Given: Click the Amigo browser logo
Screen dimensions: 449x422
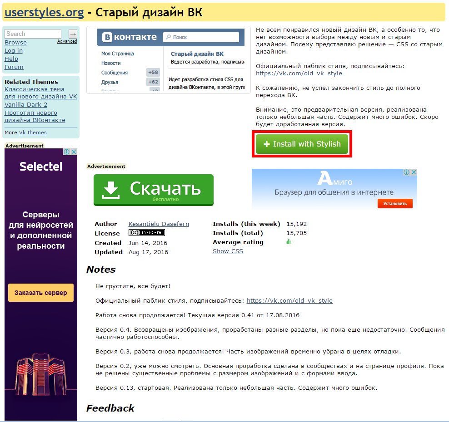Looking at the screenshot, I should click(334, 178).
